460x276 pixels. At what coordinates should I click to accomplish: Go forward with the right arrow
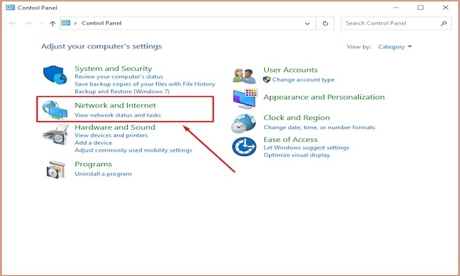tap(28, 23)
